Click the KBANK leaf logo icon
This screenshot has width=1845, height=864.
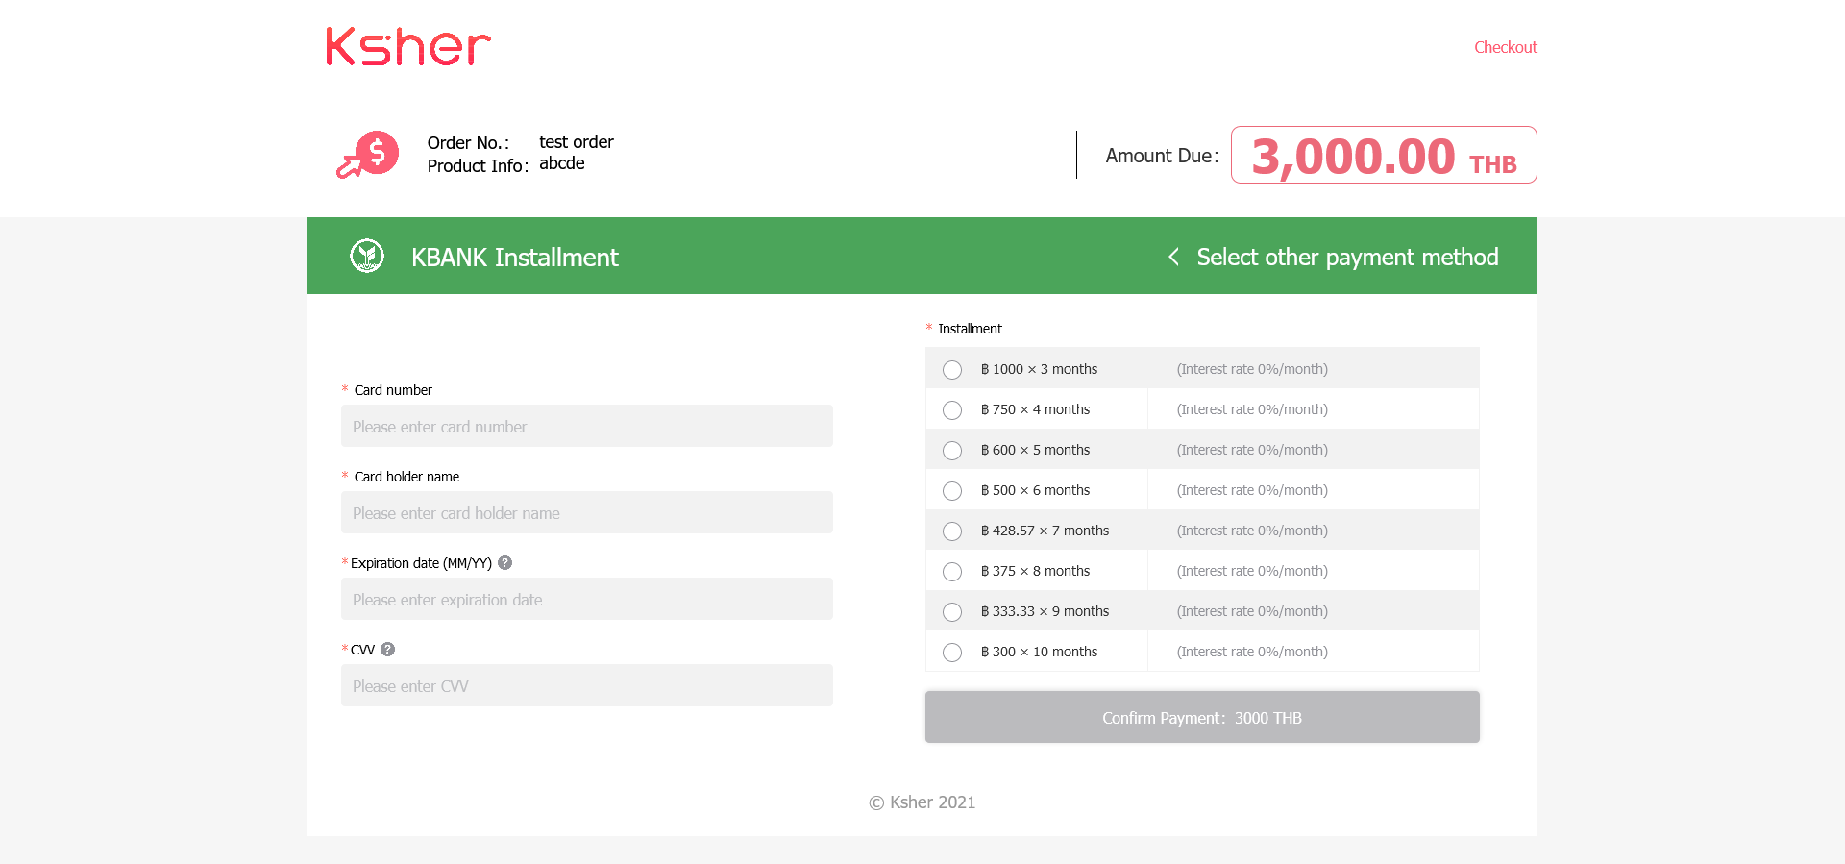[x=367, y=256]
